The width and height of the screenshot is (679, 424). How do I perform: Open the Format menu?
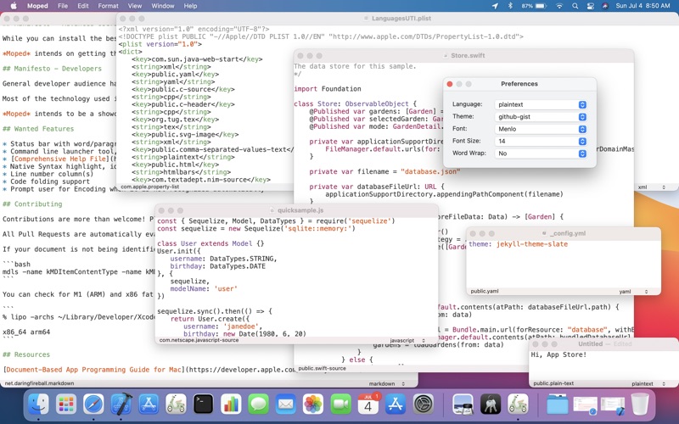pyautogui.click(x=109, y=6)
